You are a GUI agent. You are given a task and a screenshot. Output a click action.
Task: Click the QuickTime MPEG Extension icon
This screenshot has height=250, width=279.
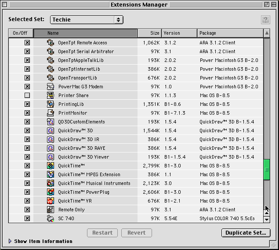[51, 174]
